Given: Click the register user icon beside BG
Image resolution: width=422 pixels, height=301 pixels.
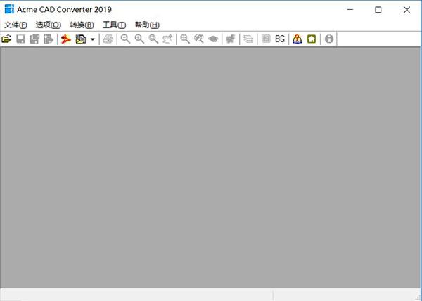Looking at the screenshot, I should [297, 39].
